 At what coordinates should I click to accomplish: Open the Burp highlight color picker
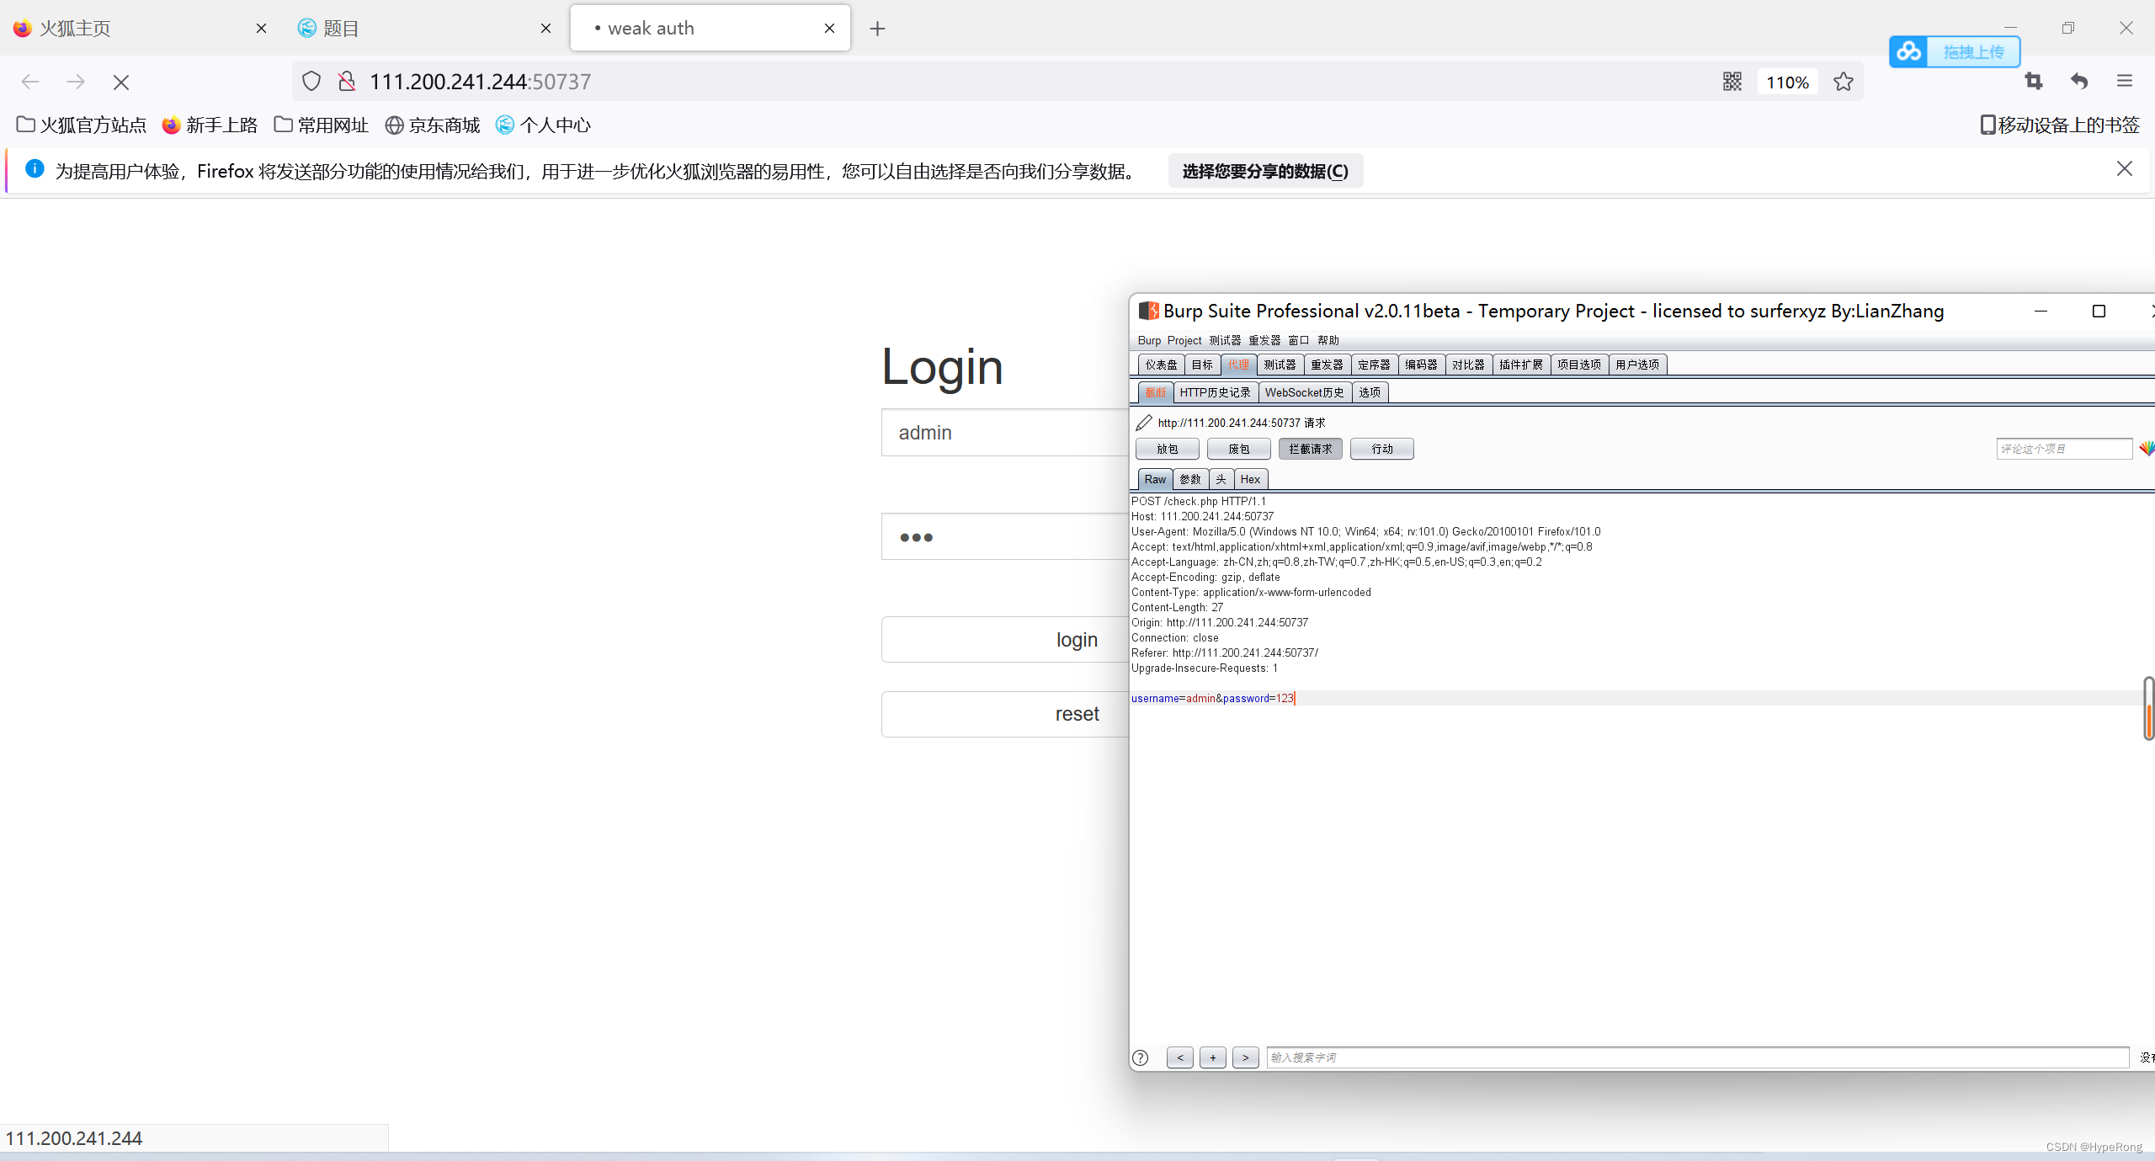(x=2146, y=449)
